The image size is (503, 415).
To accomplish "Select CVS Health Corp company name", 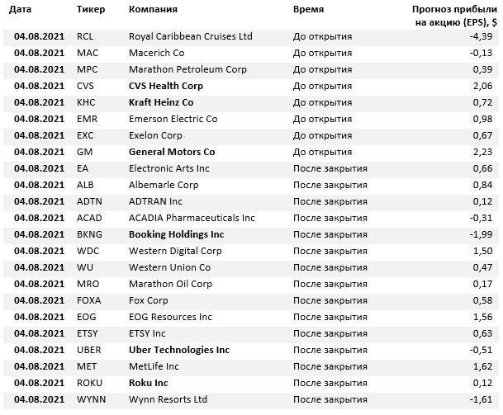I will pyautogui.click(x=166, y=86).
